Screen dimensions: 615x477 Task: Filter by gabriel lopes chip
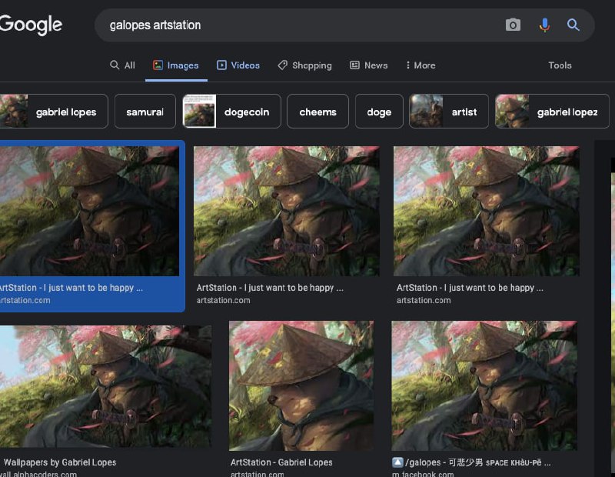[53, 111]
